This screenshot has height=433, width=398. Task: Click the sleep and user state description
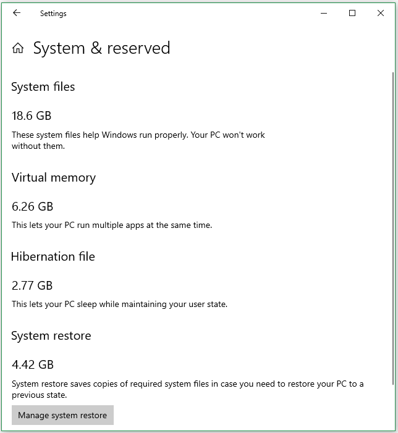119,304
